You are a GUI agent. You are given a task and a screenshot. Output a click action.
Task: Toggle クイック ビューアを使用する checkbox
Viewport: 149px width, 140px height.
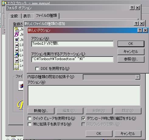pos(29,118)
